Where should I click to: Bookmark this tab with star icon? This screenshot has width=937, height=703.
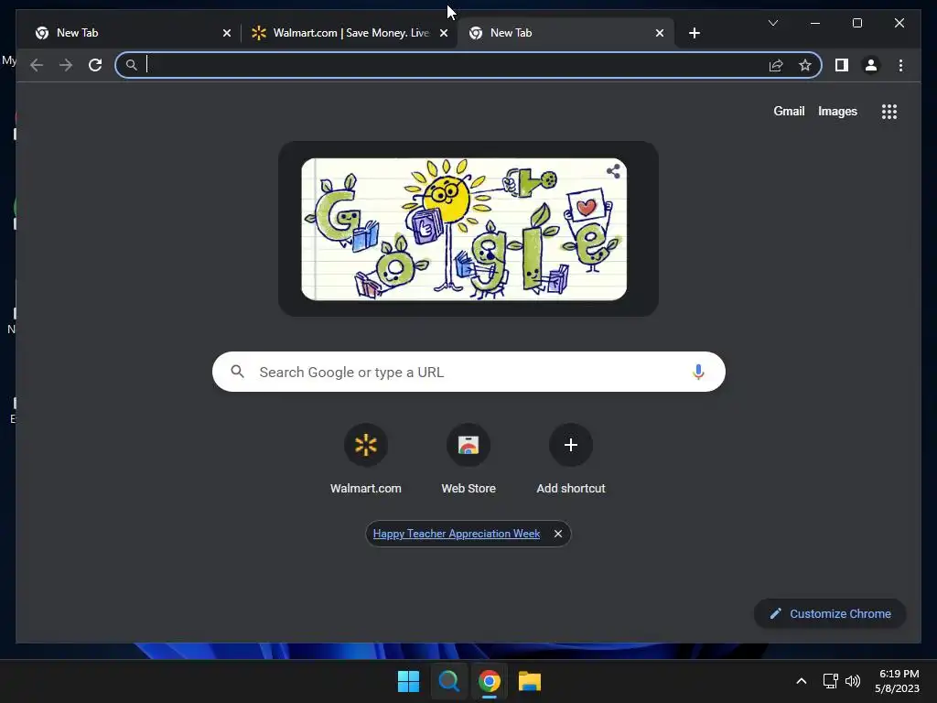pyautogui.click(x=805, y=65)
